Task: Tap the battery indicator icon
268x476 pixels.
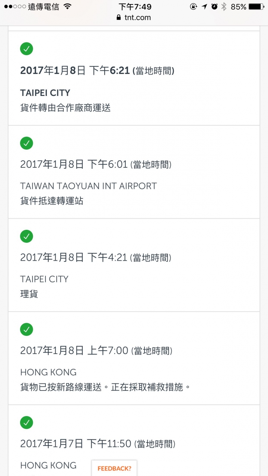Action: (256, 6)
